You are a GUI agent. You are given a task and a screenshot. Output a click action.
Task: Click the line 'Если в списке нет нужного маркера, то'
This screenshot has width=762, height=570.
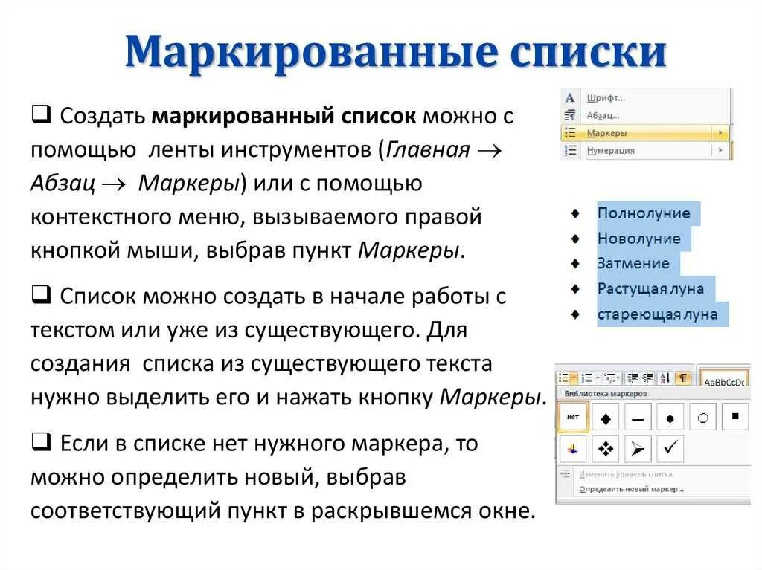coord(269,444)
